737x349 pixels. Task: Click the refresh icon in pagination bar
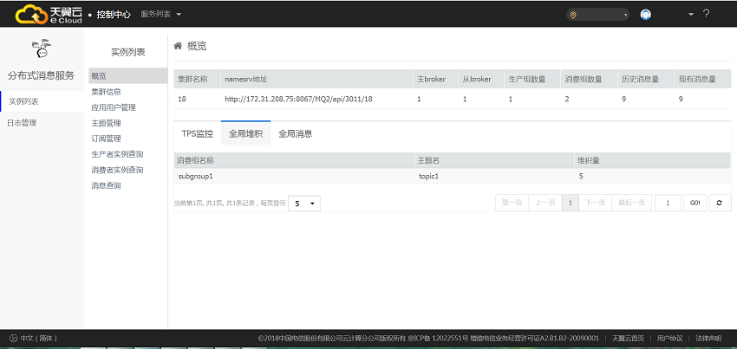(x=720, y=203)
